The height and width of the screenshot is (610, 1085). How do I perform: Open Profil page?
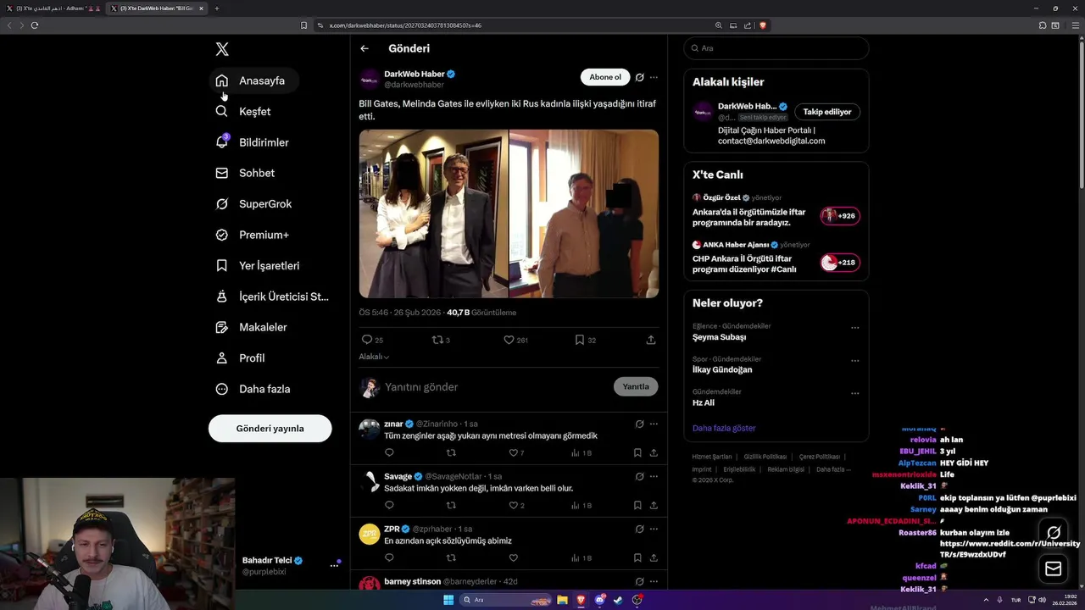(241, 358)
